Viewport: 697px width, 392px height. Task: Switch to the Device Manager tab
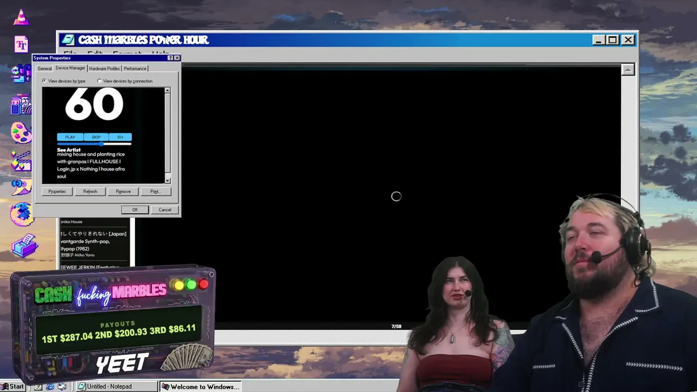[x=70, y=68]
